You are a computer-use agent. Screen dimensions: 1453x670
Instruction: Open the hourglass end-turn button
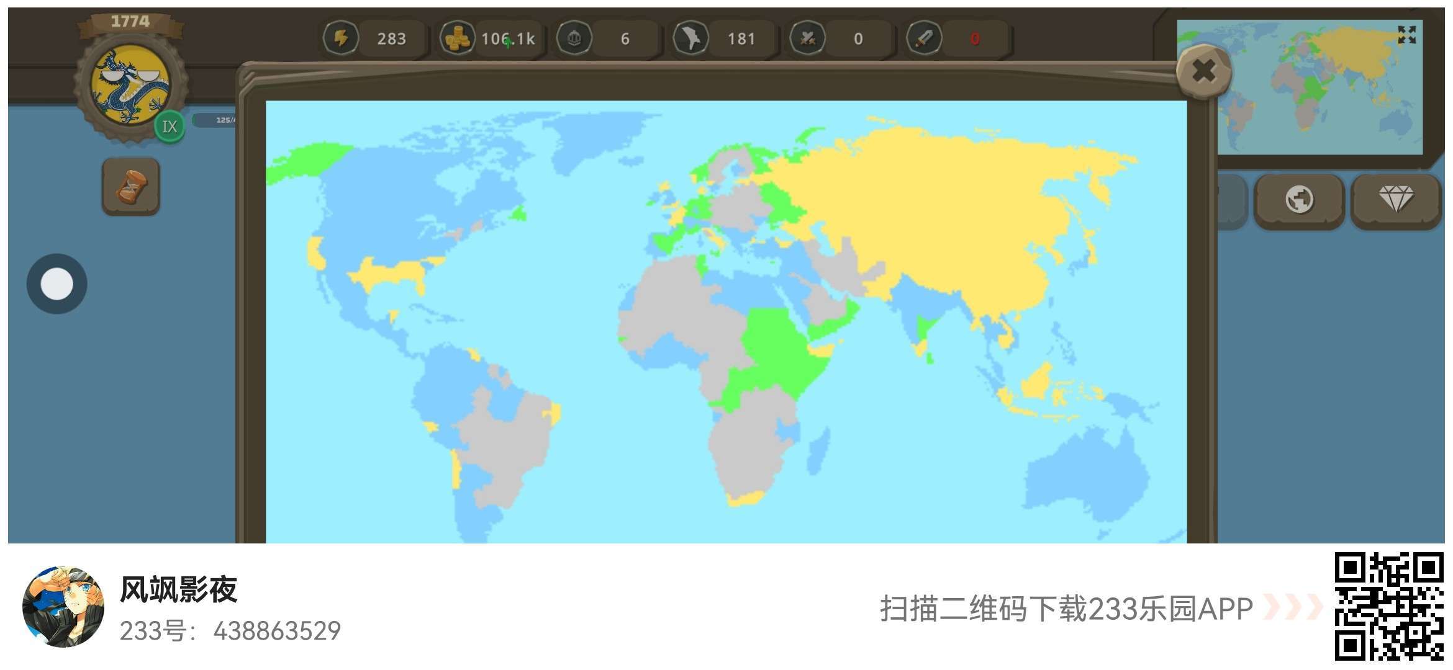pos(131,187)
